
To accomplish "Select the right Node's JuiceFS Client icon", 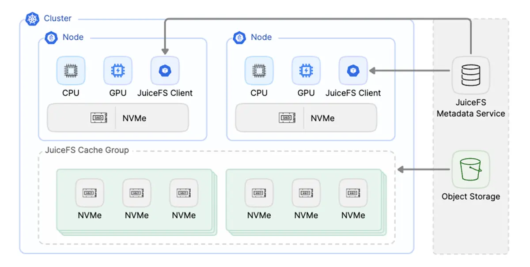I will 353,71.
